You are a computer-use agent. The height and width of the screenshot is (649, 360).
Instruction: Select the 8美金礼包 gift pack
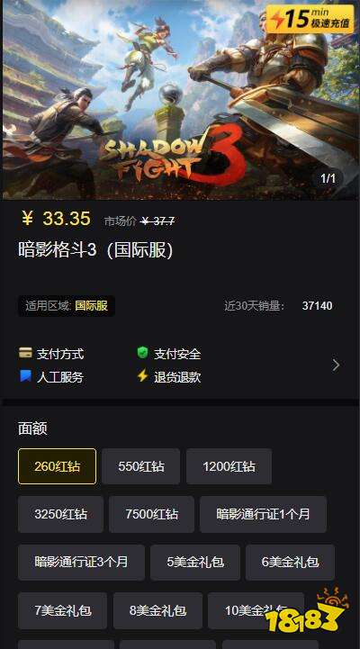click(157, 610)
